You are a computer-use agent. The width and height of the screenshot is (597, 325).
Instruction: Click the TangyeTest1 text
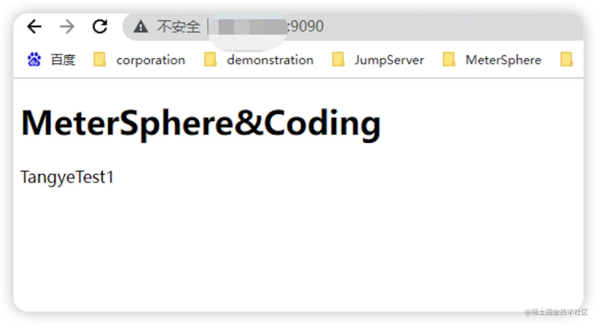(67, 177)
